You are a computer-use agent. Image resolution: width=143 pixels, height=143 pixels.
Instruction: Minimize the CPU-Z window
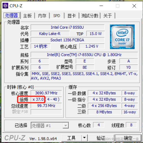coord(101,6)
